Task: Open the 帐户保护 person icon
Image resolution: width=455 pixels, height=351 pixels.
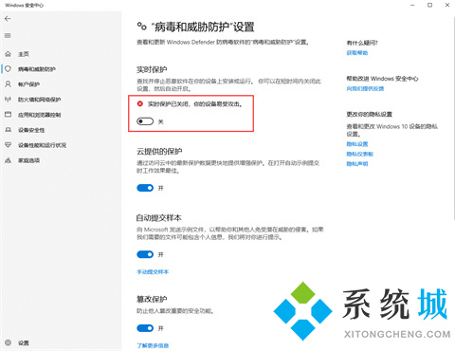Action: tap(9, 84)
